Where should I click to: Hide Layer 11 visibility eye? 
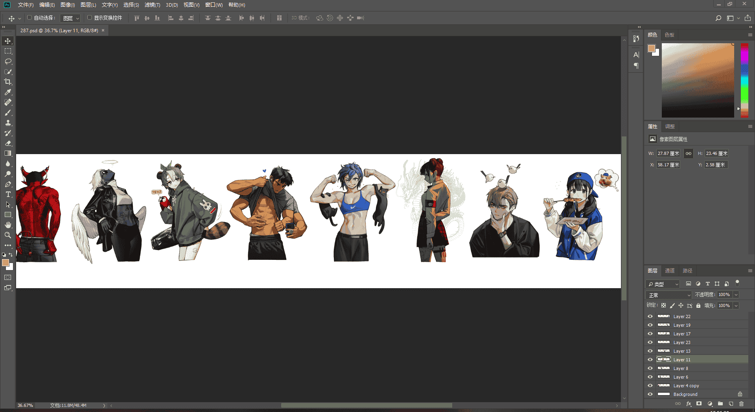point(650,360)
